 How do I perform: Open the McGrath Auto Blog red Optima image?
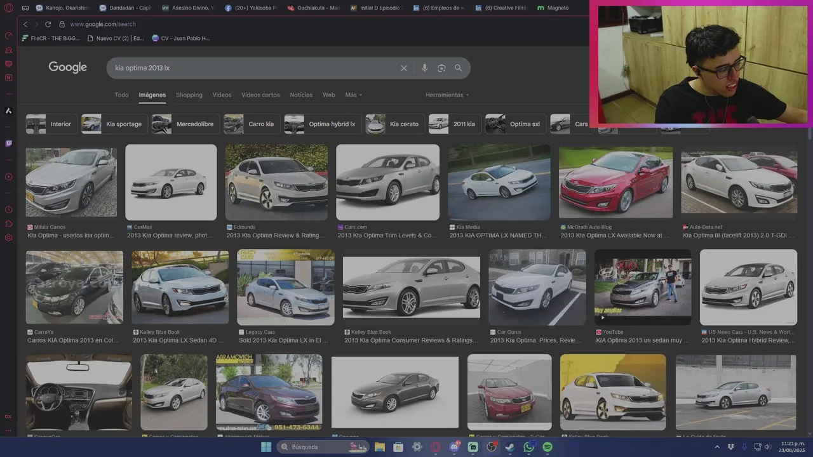click(615, 182)
